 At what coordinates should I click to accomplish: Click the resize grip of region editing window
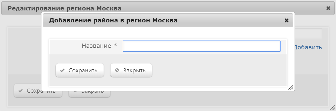333,108
